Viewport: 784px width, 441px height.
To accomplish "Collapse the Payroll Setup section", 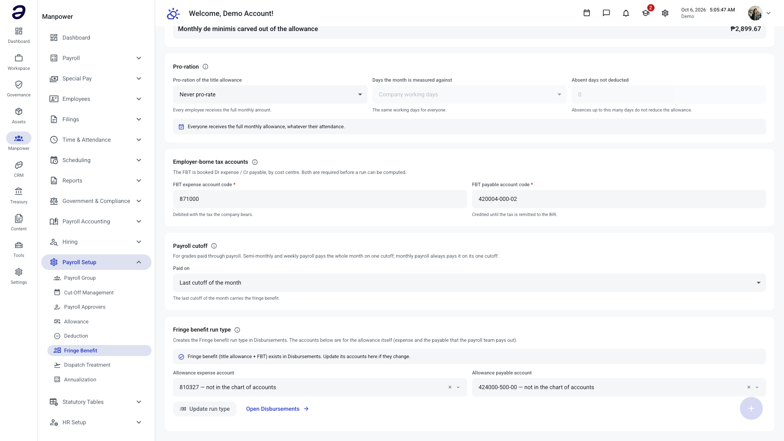I will (x=96, y=262).
